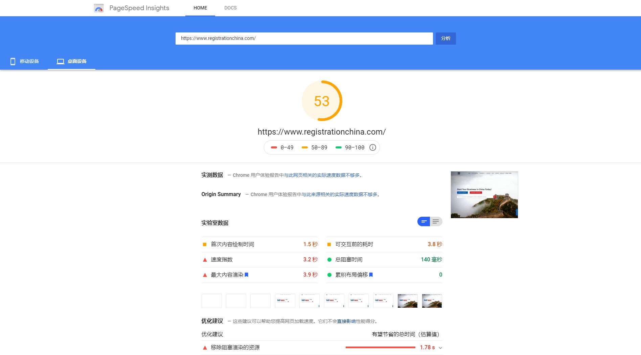
Task: Switch to 桌面设备 tab
Action: (71, 61)
